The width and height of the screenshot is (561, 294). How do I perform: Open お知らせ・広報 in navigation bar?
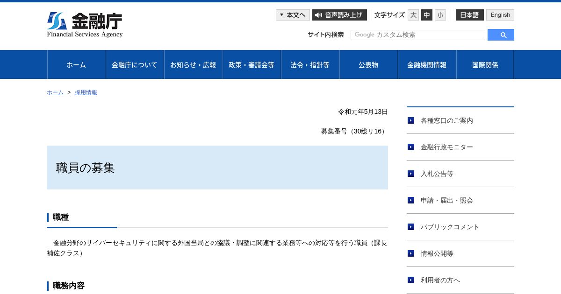point(193,64)
